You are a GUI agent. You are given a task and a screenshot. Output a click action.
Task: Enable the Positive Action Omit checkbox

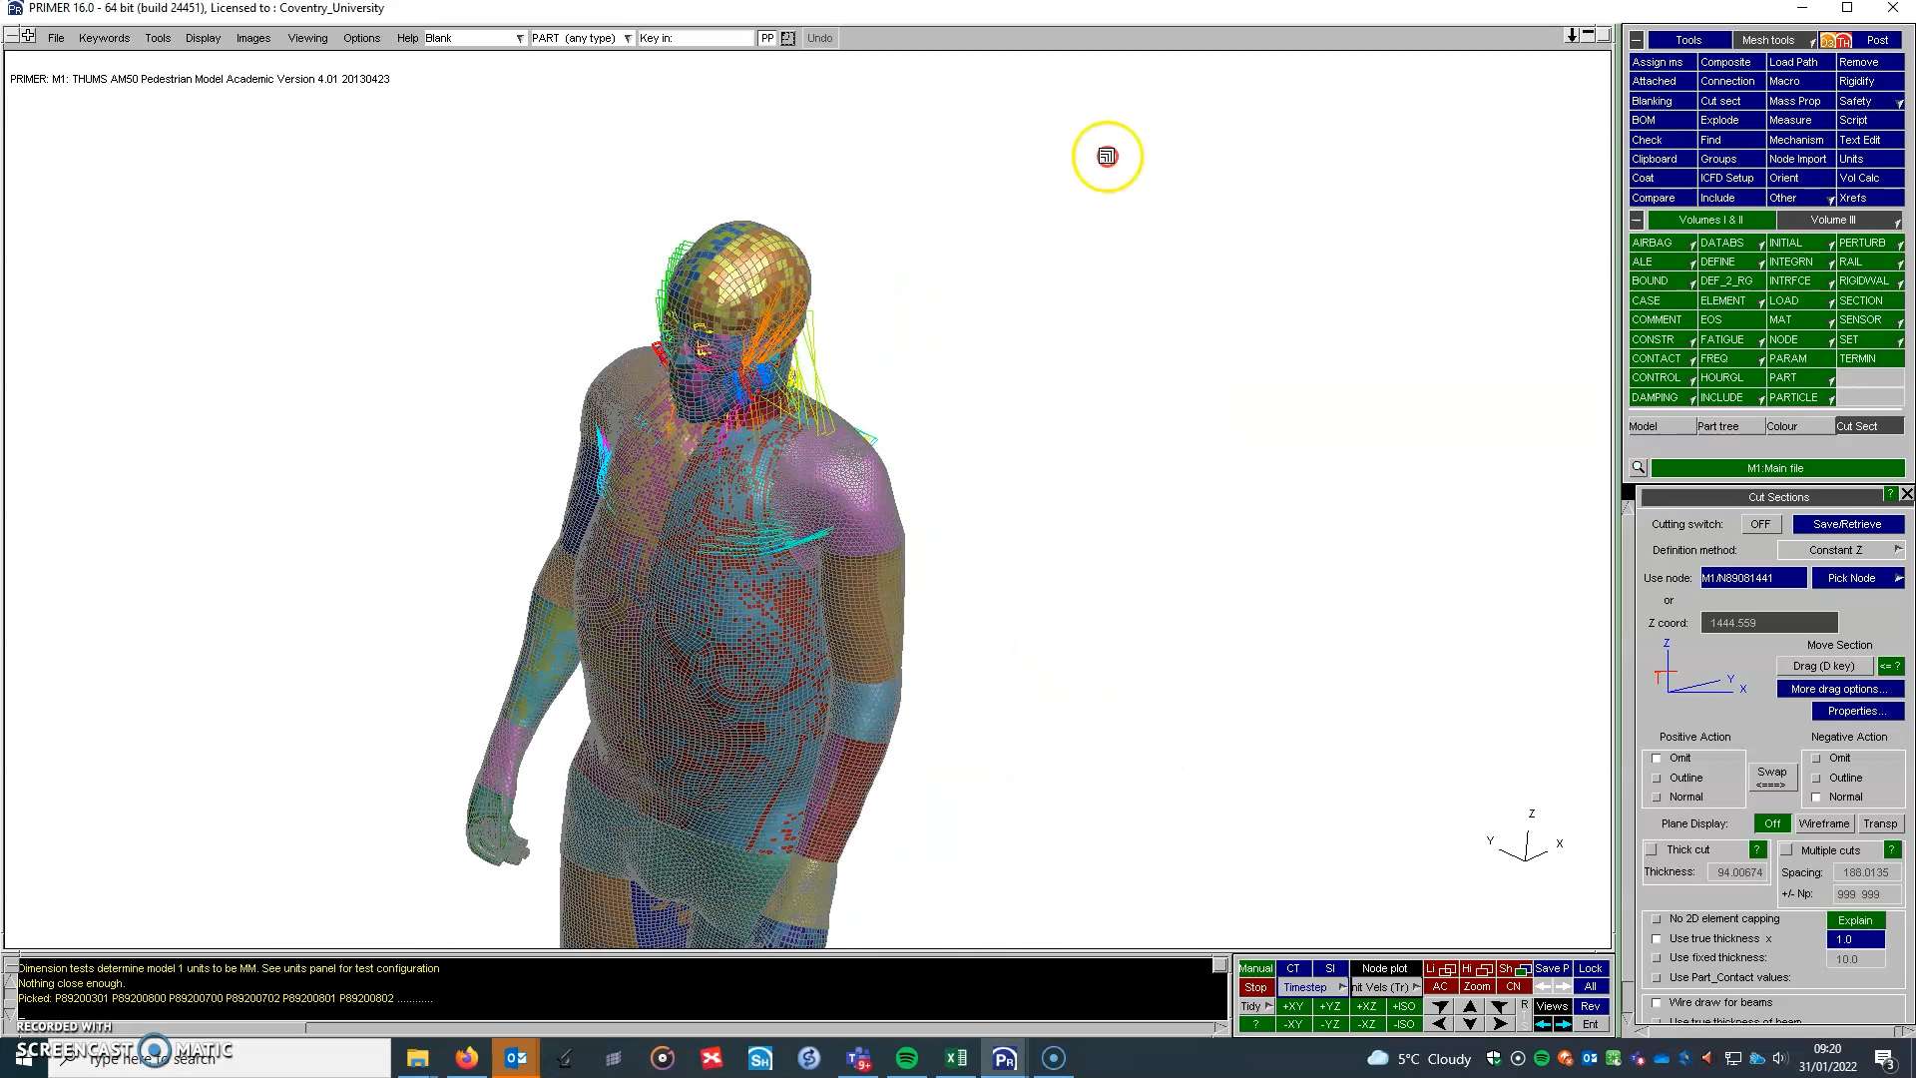1657,759
